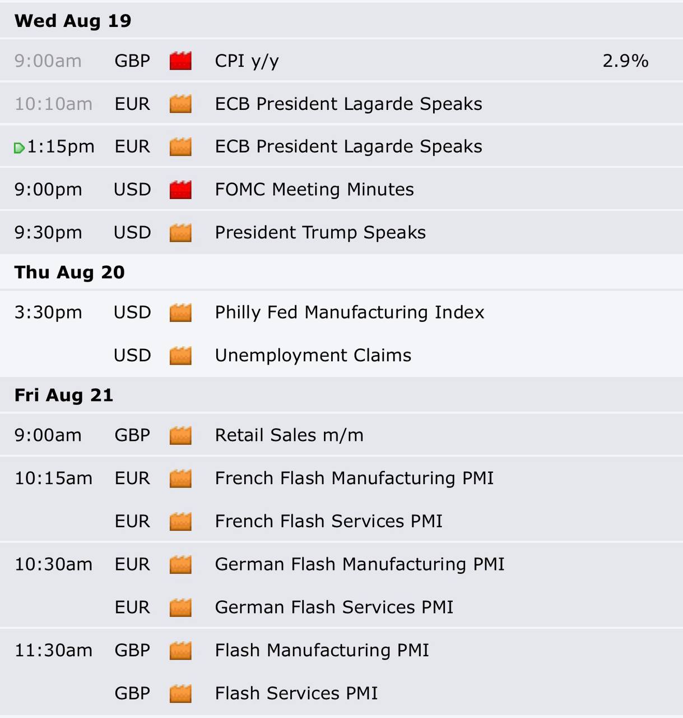This screenshot has width=683, height=718.
Task: Click the orange impact icon beside Unemployment Claims
Action: 180,356
